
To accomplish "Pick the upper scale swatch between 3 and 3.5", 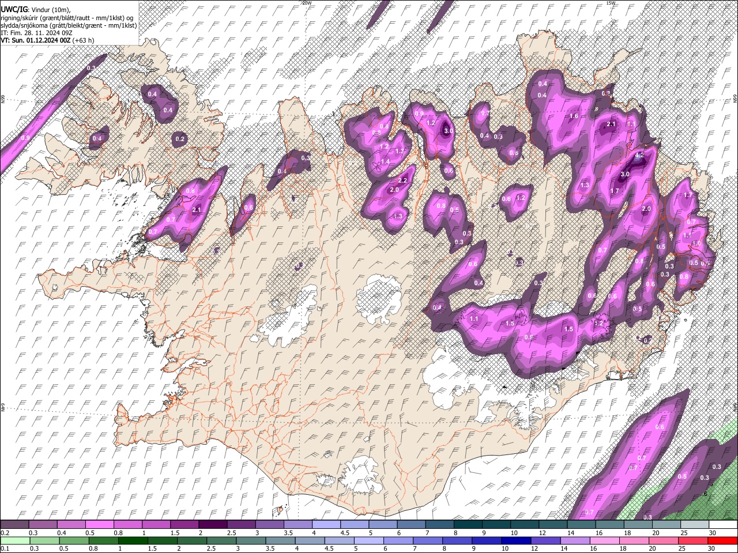I will (x=269, y=525).
